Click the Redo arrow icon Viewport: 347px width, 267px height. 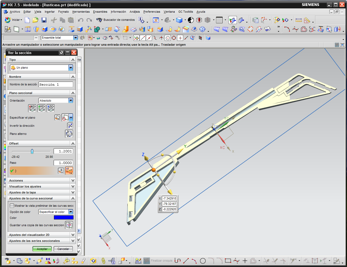(89, 20)
